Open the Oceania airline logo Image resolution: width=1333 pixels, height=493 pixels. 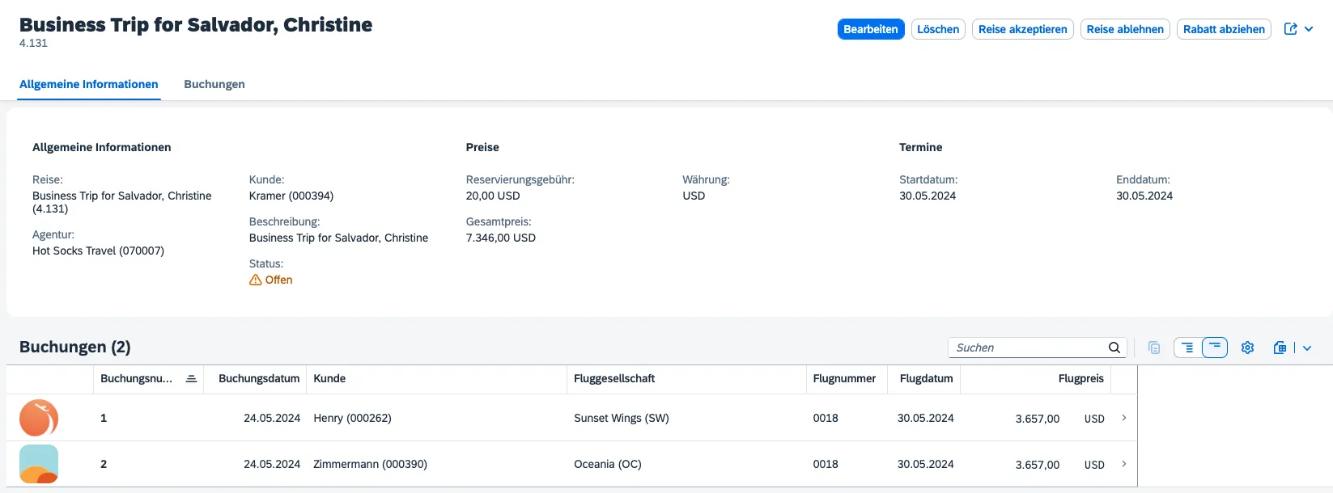(x=39, y=464)
